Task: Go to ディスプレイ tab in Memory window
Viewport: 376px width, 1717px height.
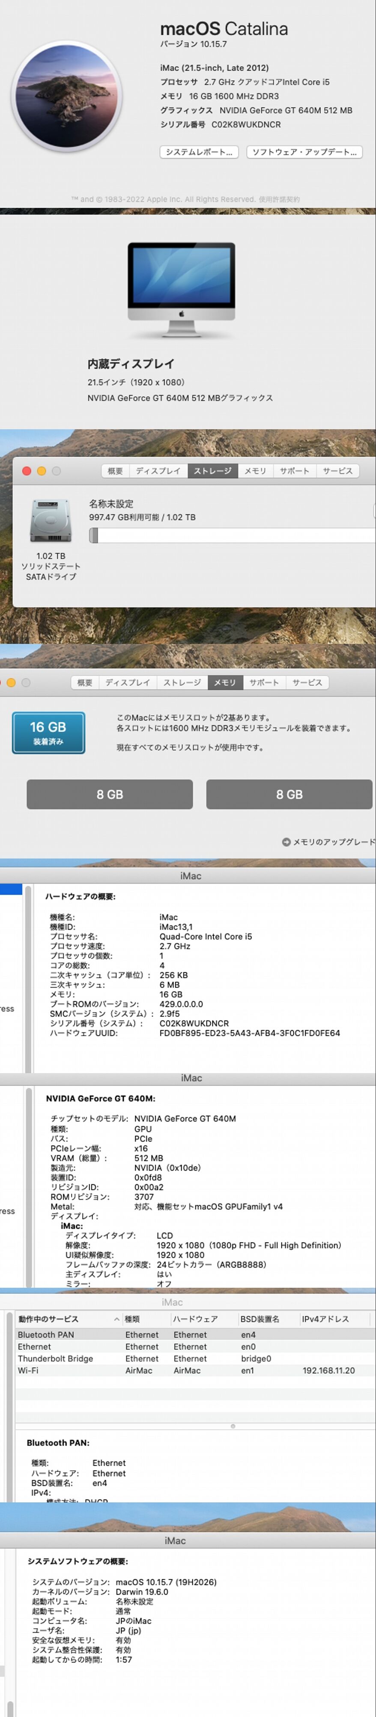Action: pyautogui.click(x=128, y=683)
